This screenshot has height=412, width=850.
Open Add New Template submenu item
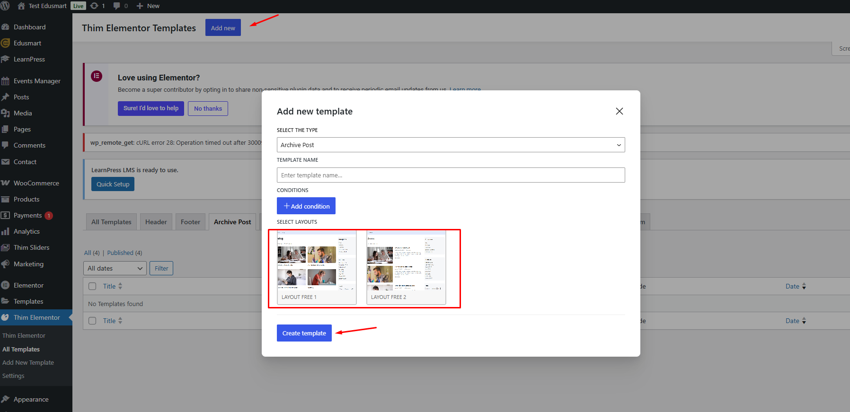click(28, 362)
